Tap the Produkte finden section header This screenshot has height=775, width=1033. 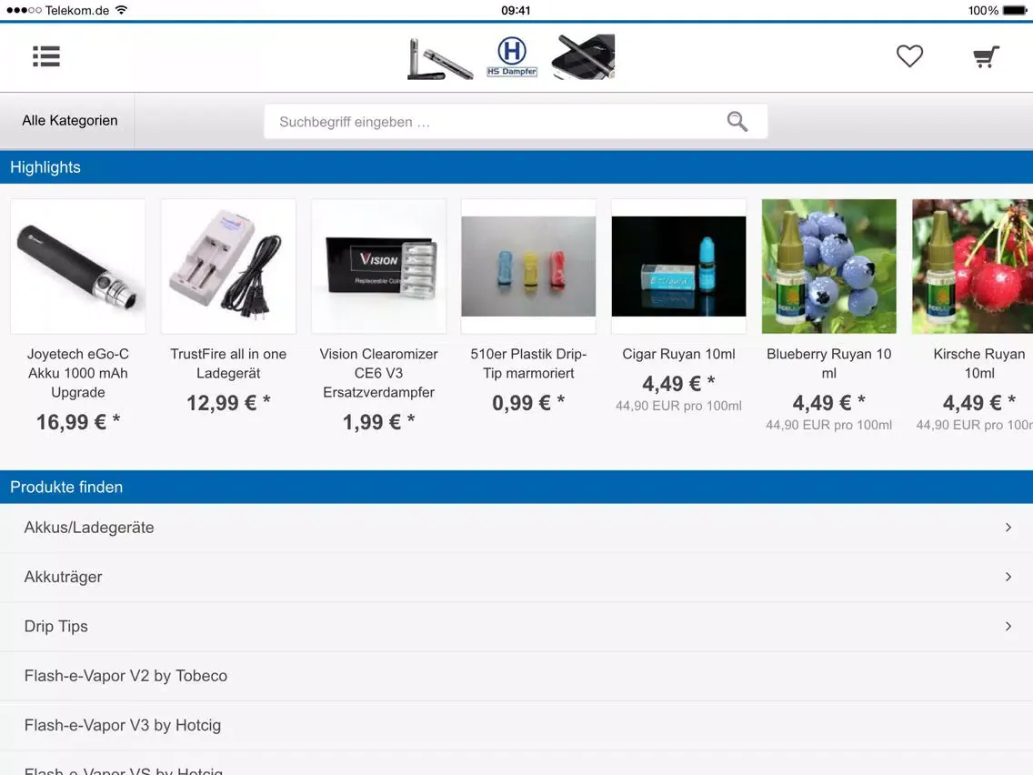pos(516,487)
